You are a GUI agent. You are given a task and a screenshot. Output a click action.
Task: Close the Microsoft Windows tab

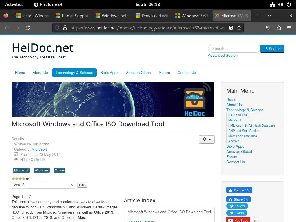pyautogui.click(x=247, y=16)
